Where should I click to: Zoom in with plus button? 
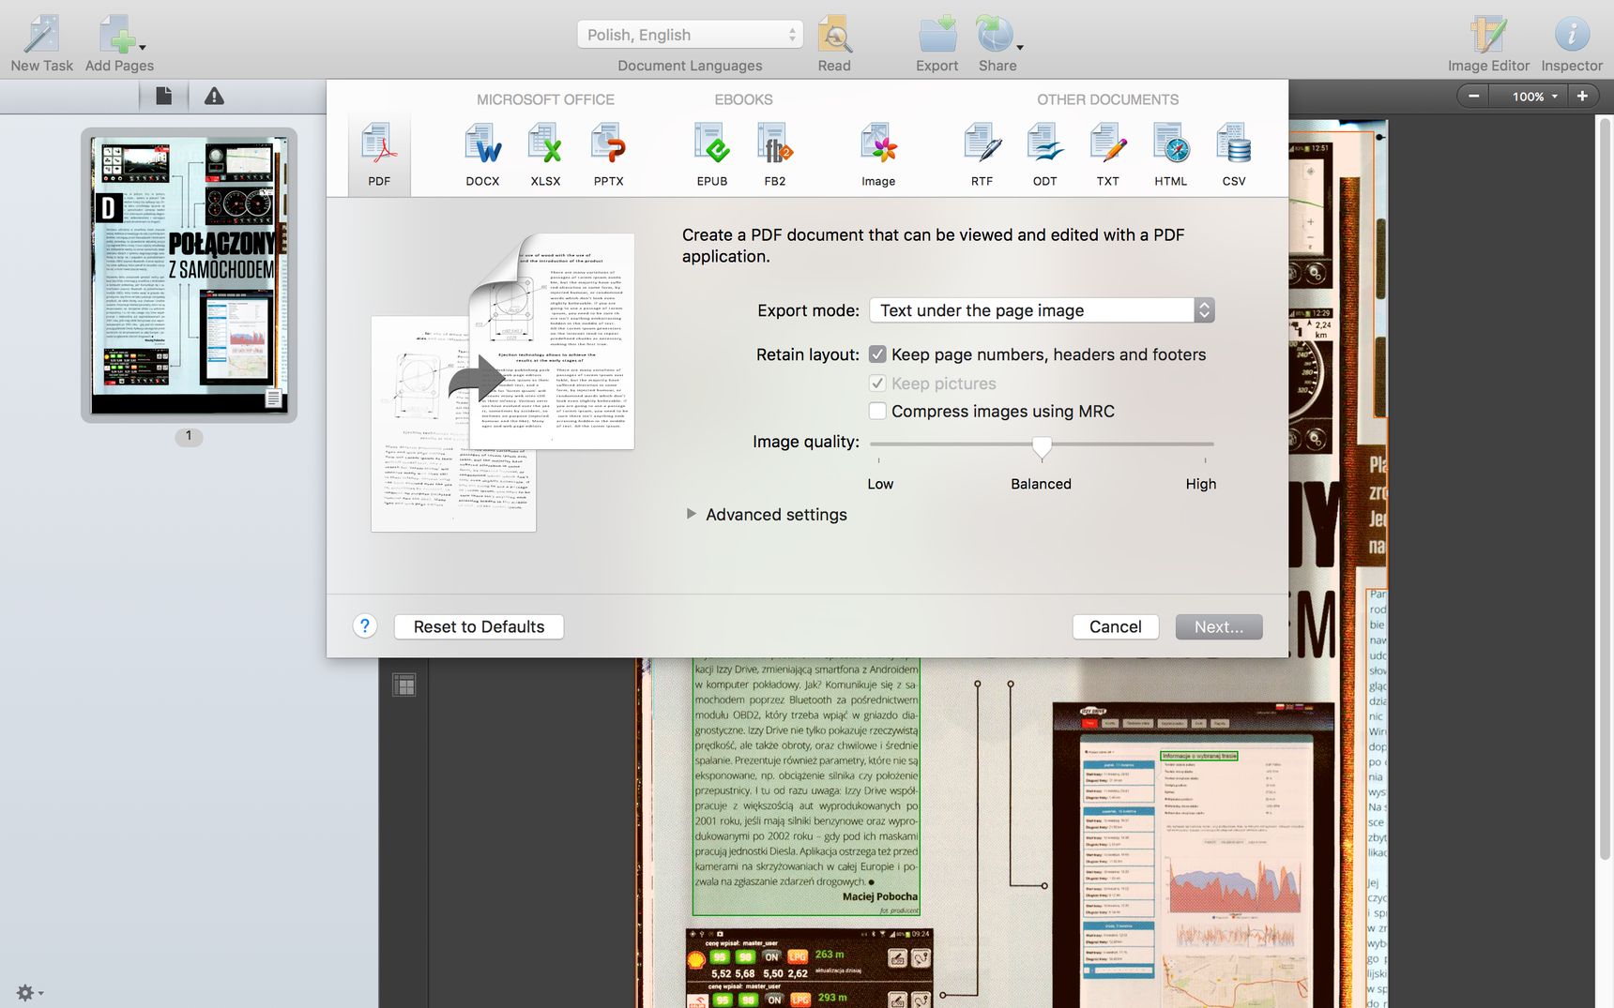tap(1582, 96)
